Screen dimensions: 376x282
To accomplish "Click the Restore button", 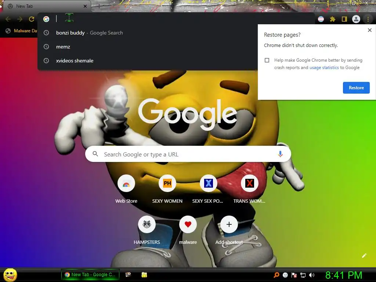I will click(356, 88).
